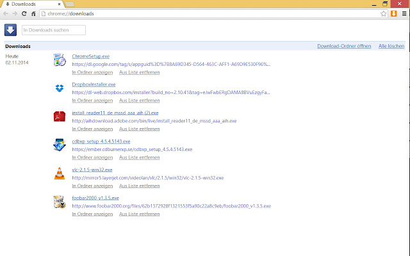Open the vlc-2.1.5-win32.exe file link

[x=92, y=170]
